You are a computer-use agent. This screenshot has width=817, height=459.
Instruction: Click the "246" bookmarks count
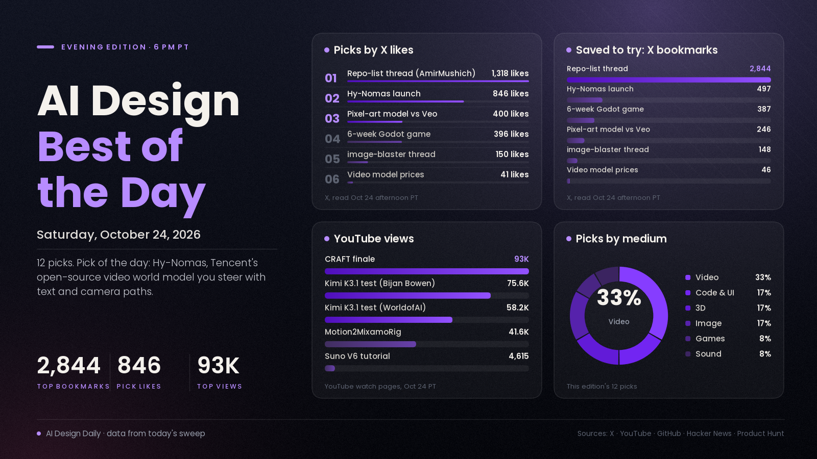(x=764, y=130)
